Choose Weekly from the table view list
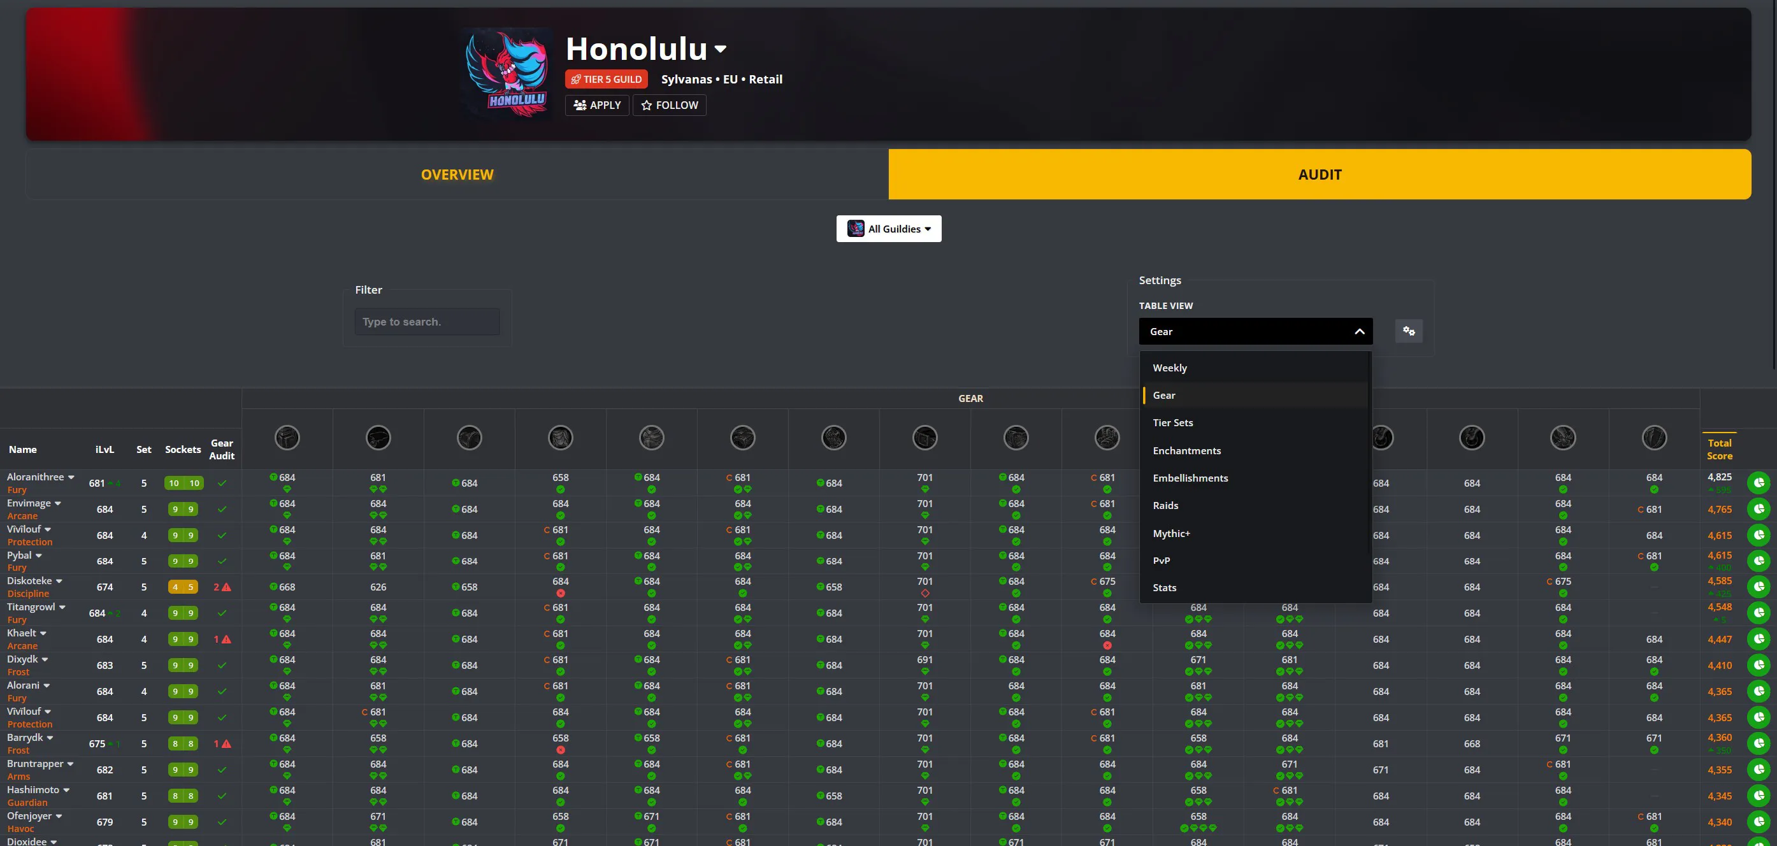1777x846 pixels. point(1254,368)
